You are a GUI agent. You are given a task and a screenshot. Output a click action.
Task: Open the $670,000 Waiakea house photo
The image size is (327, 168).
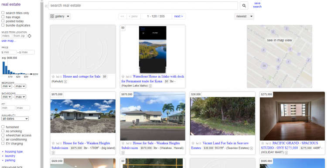click(x=153, y=116)
